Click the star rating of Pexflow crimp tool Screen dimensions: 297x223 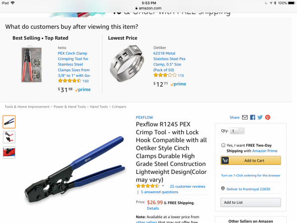[x=148, y=186]
